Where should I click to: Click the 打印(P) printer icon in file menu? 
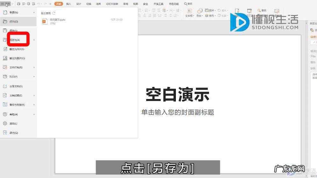pyautogui.click(x=5, y=76)
